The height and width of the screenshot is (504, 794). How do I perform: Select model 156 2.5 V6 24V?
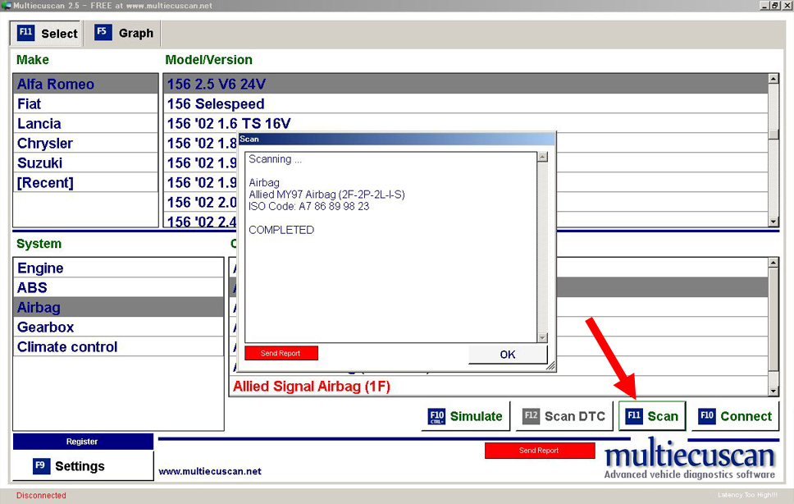[465, 84]
